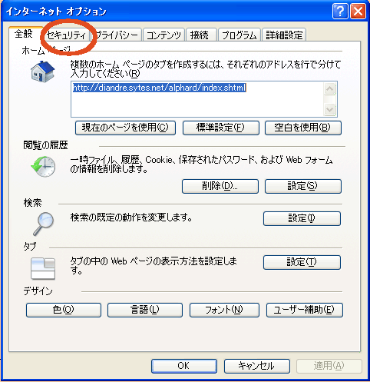Image resolution: width=370 pixels, height=382 pixels.
Task: Open the 接続 tab
Action: 201,35
